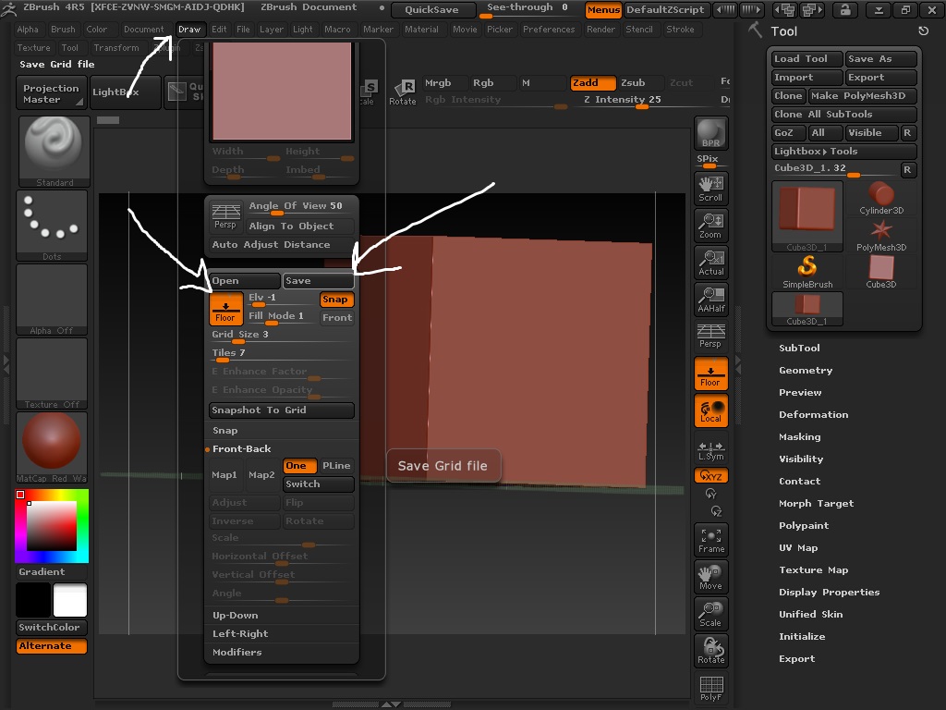Expand the Geometry subpalette
The image size is (946, 710).
coord(806,370)
